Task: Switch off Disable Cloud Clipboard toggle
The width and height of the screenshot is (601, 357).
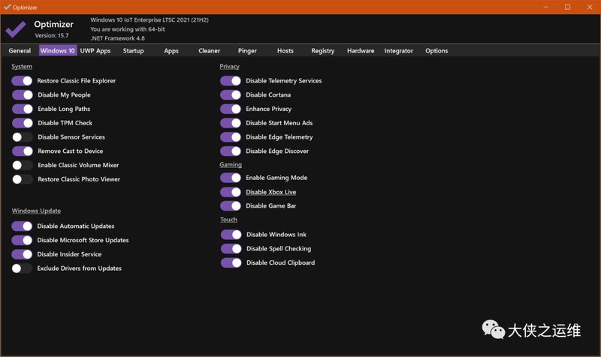Action: point(231,262)
